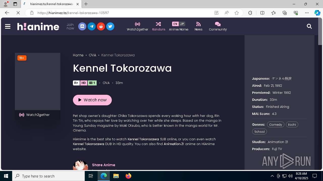Toggle Split screen view
This screenshot has width=323, height=181.
click(262, 13)
